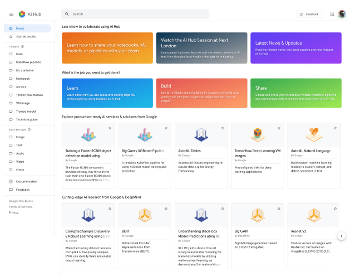Open the Google apps grid
The image size is (355, 276).
click(x=332, y=14)
